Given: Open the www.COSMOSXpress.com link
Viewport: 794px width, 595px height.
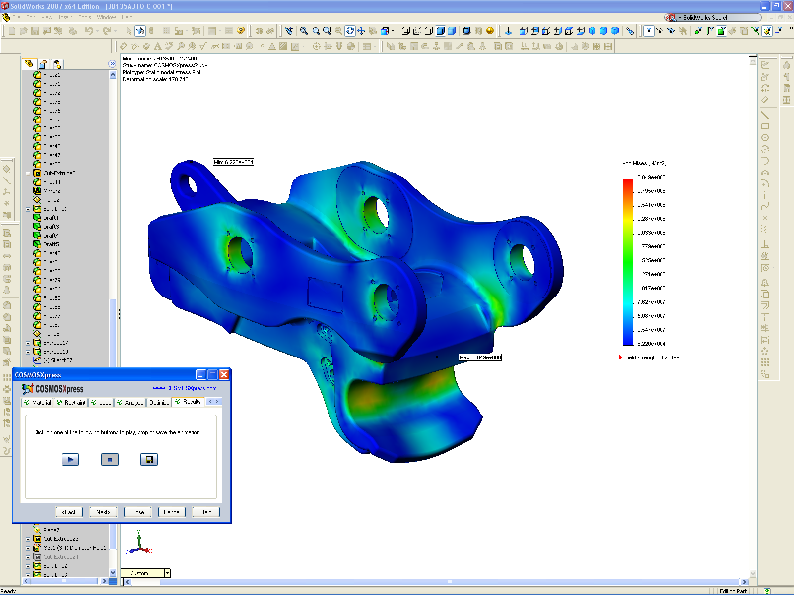Looking at the screenshot, I should [185, 388].
